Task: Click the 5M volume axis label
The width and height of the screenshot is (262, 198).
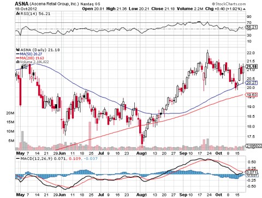Action: [x=11, y=141]
